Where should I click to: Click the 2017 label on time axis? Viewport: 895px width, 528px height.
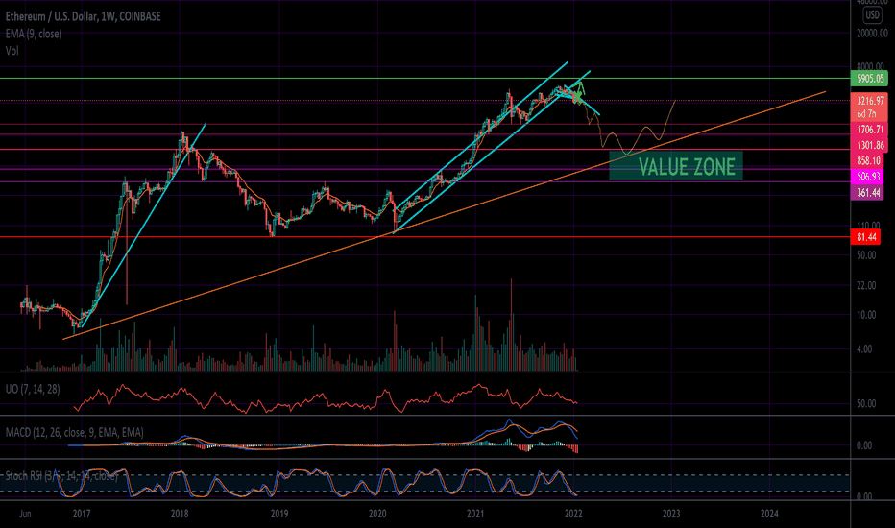82,514
